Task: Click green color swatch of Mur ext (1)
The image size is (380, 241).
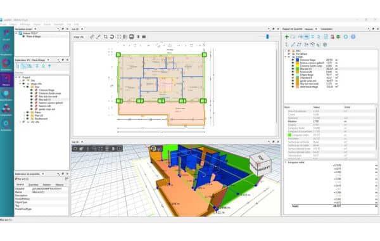Action: (298, 68)
